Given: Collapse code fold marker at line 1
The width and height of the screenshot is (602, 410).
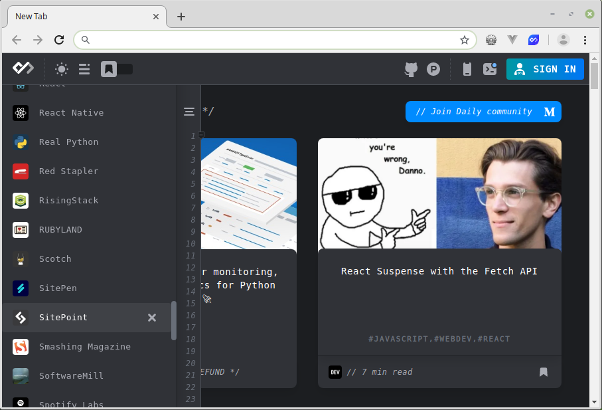Looking at the screenshot, I should coord(201,135).
